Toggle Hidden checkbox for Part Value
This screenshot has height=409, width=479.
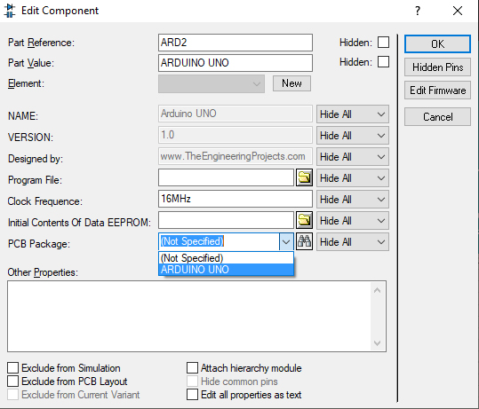[383, 61]
